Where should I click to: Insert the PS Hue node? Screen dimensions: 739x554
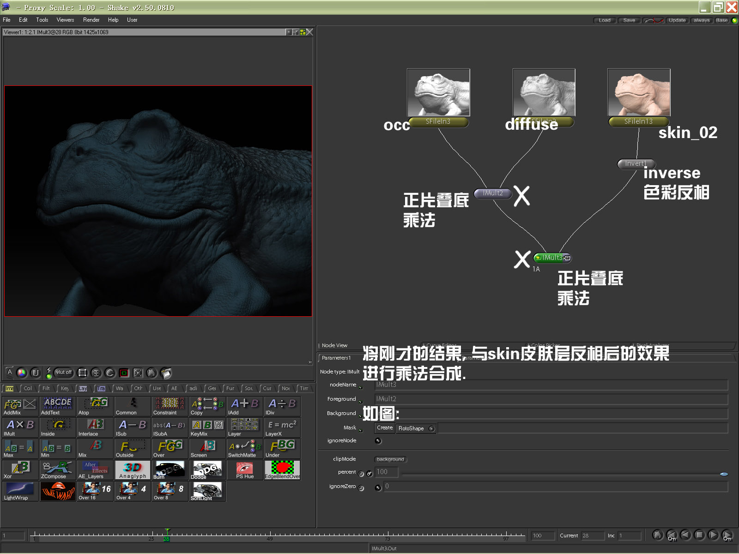pyautogui.click(x=244, y=470)
